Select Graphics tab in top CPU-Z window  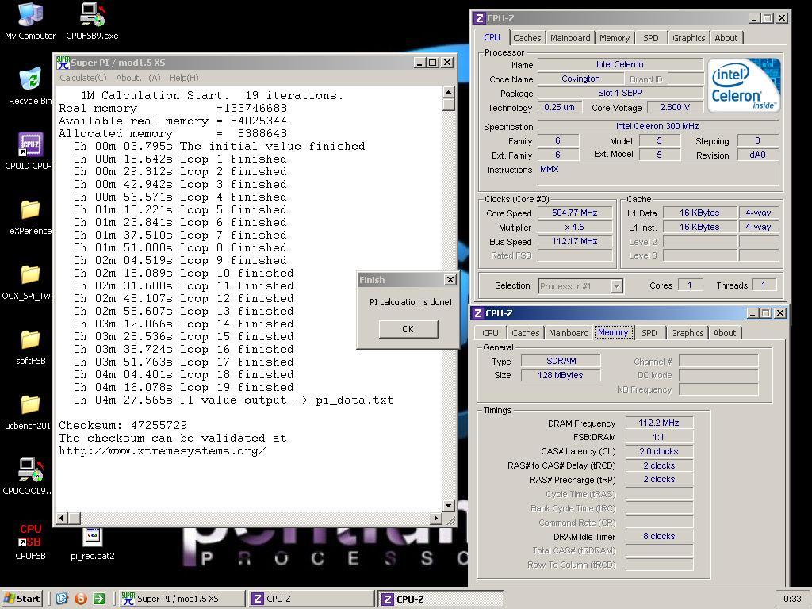[689, 38]
